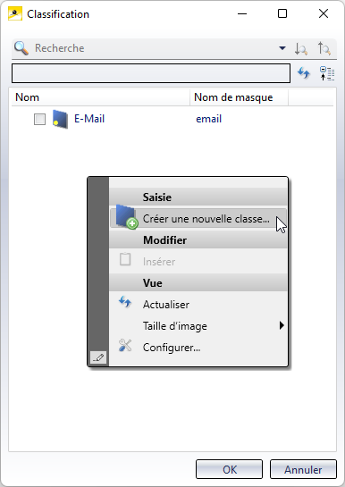Click the pencil edit icon in menu sidebar
This screenshot has width=345, height=487.
click(98, 357)
